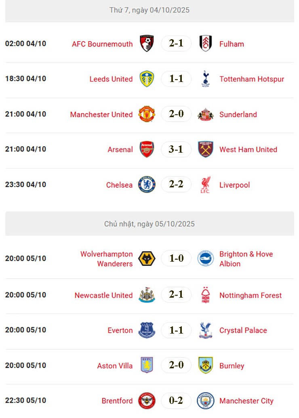Select the West Ham United link
Image resolution: width=299 pixels, height=418 pixels.
[248, 149]
